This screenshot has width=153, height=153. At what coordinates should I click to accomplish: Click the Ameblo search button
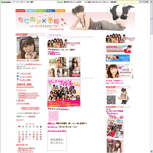144,2
